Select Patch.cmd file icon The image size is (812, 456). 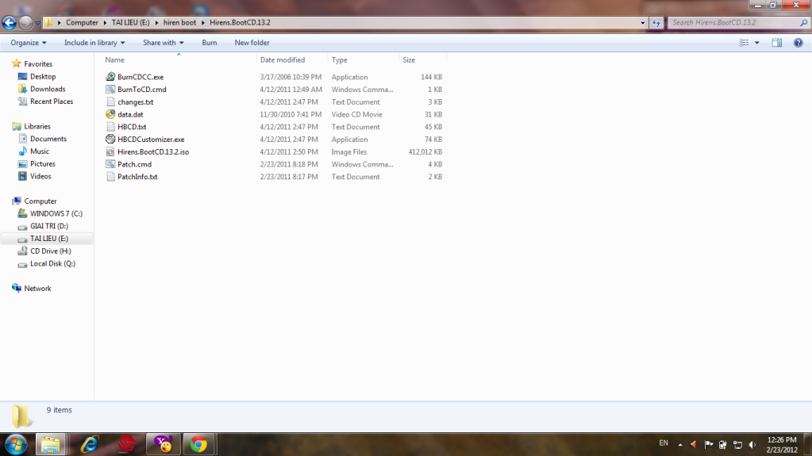tap(110, 164)
